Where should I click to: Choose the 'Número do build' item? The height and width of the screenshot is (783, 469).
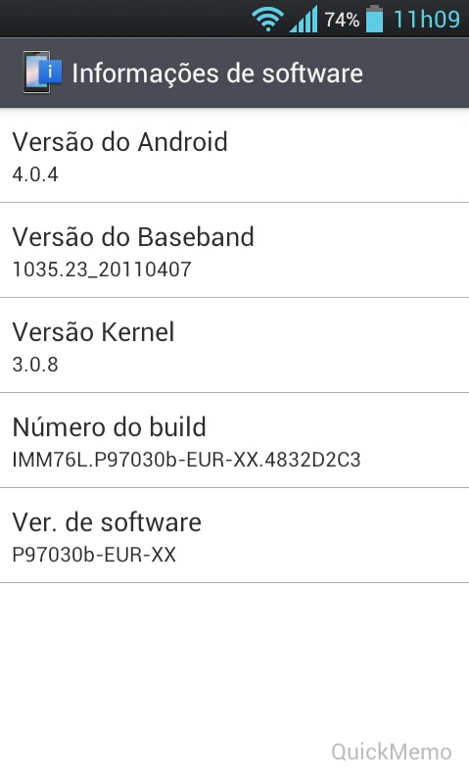click(235, 440)
